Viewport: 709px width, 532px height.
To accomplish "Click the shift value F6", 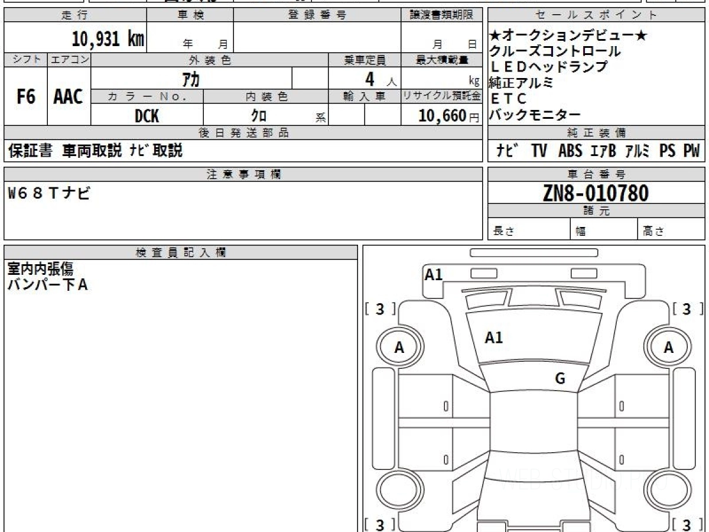I will pyautogui.click(x=25, y=97).
